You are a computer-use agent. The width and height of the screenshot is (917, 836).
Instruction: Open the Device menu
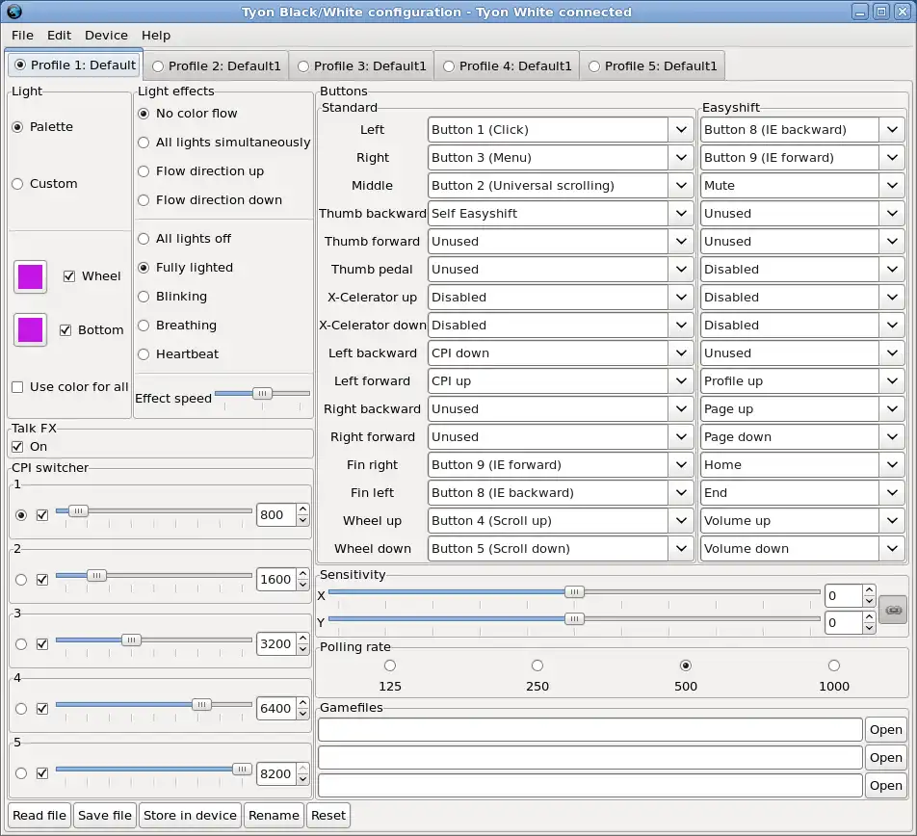pos(106,35)
